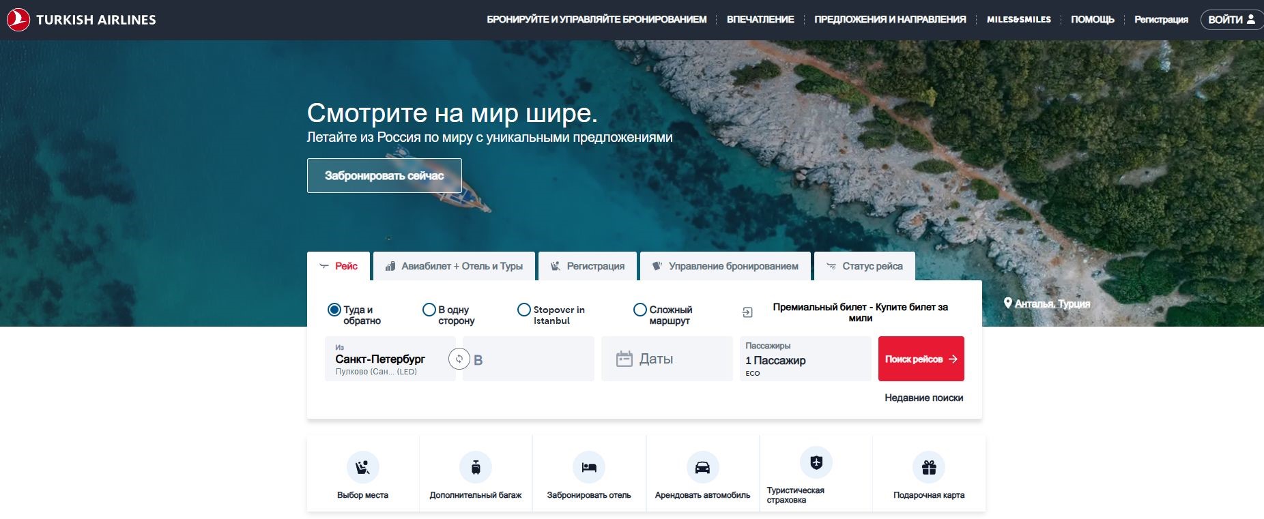Viewport: 1264px width, 519px height.
Task: Click the Арендовать автомобиль card label
Action: (702, 495)
